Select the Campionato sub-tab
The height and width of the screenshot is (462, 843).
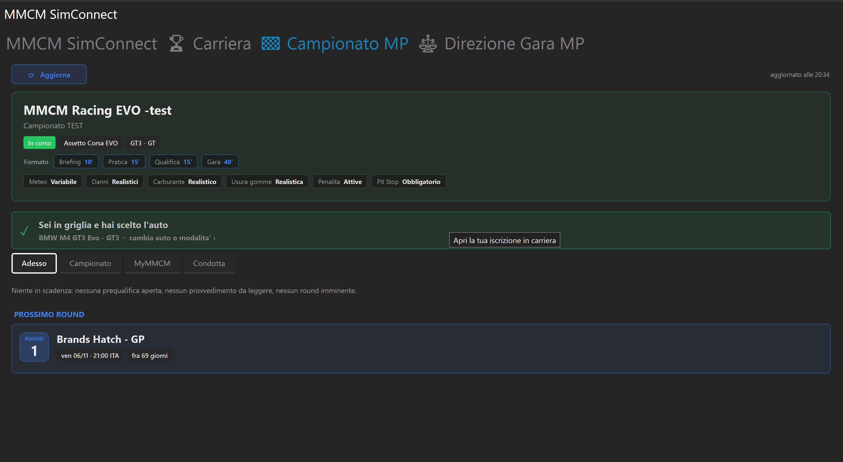coord(90,263)
